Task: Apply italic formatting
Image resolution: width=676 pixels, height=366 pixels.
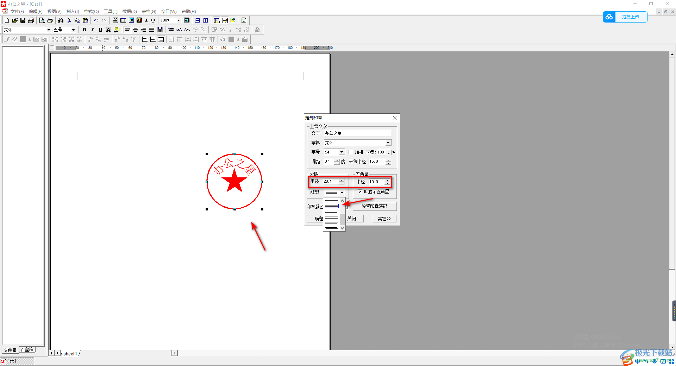Action: tap(92, 30)
